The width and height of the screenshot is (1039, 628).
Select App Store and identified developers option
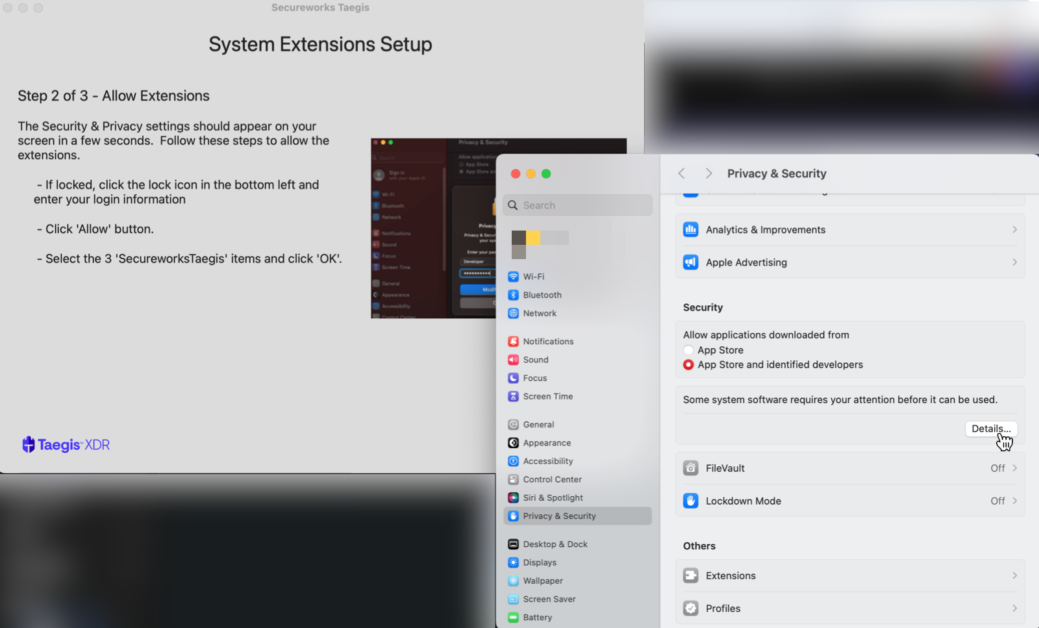(x=688, y=365)
